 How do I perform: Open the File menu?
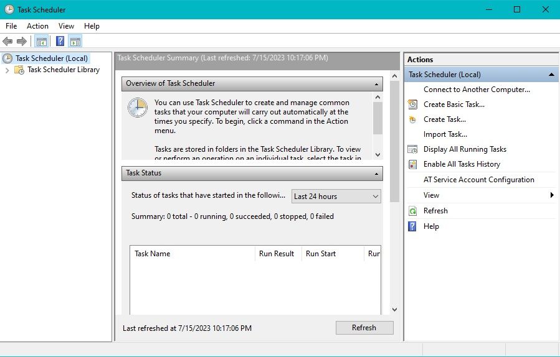coord(11,26)
